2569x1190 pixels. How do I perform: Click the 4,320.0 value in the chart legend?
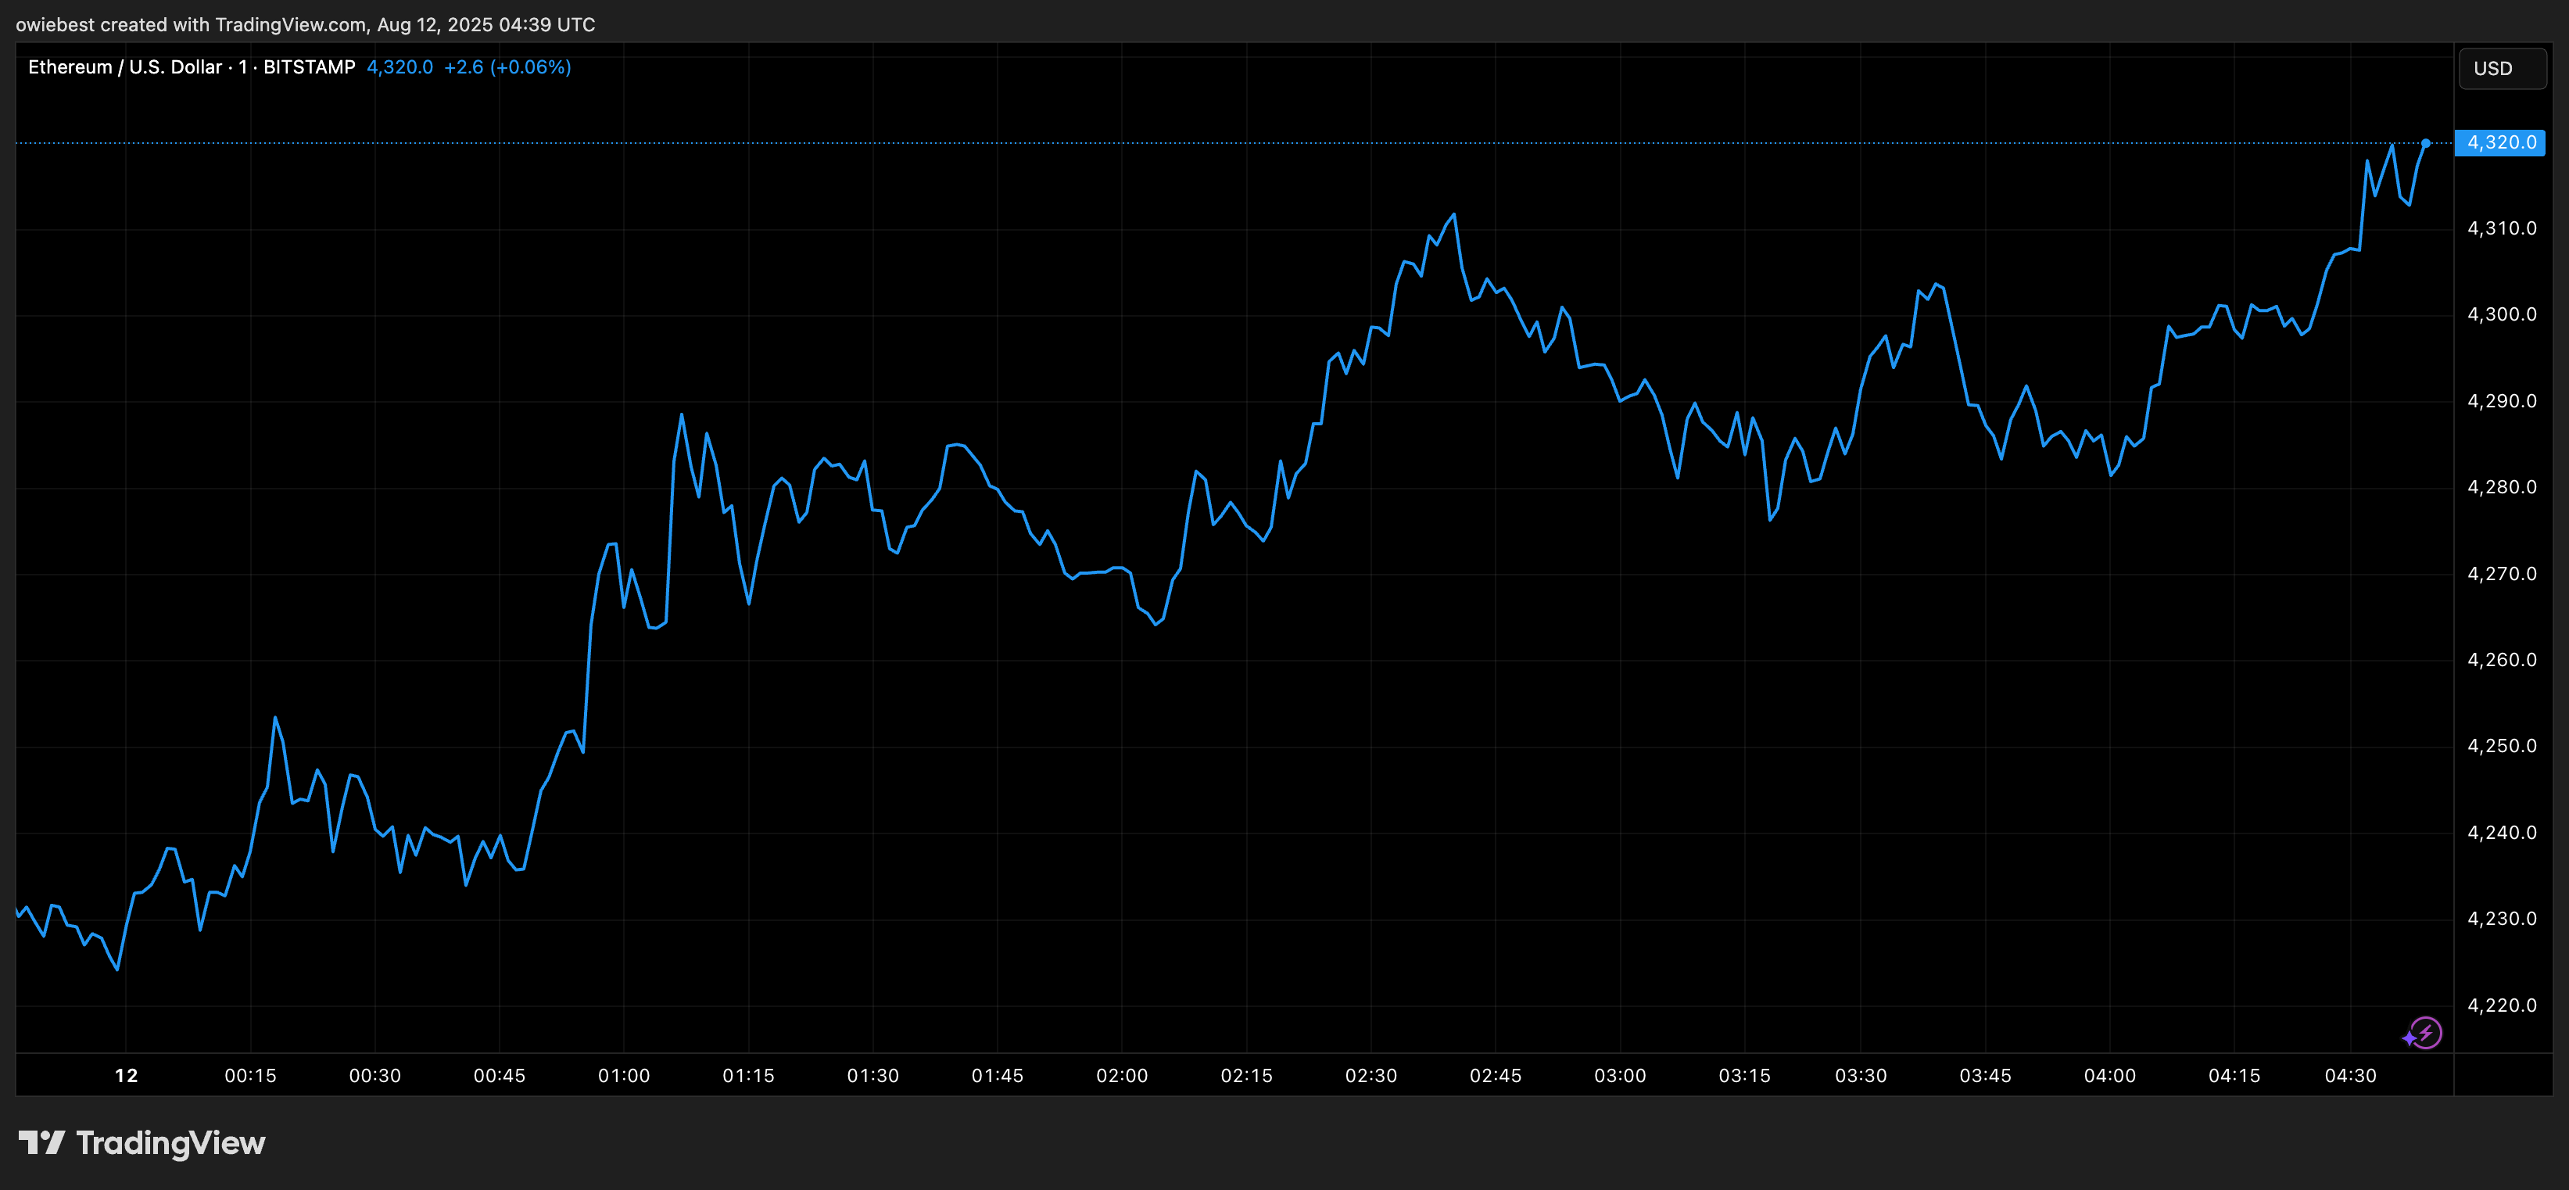(x=400, y=66)
